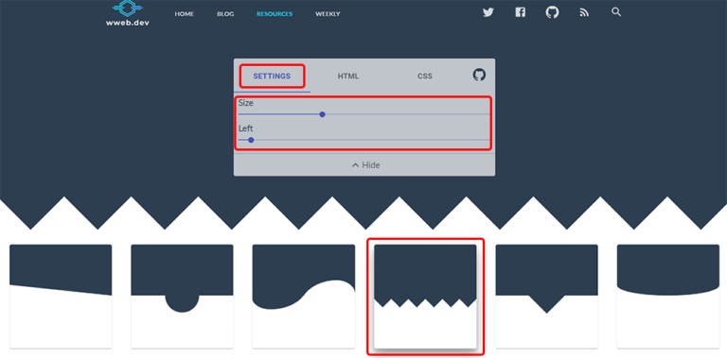Go to the HOME page
The width and height of the screenshot is (727, 358).
[184, 14]
